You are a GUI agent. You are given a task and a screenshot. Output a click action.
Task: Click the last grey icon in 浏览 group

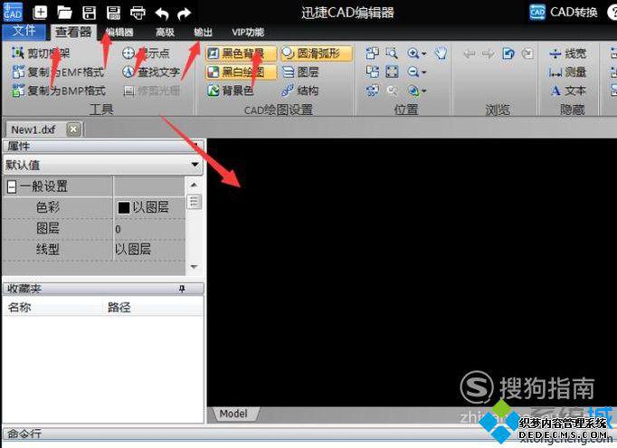tap(527, 53)
